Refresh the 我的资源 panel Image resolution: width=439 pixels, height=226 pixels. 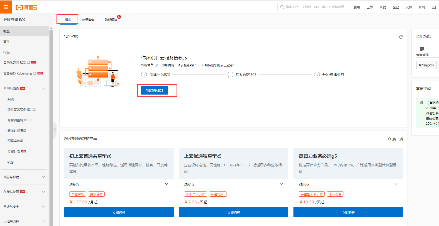tap(401, 37)
